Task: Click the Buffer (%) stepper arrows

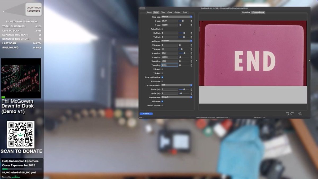Action: pos(191,93)
